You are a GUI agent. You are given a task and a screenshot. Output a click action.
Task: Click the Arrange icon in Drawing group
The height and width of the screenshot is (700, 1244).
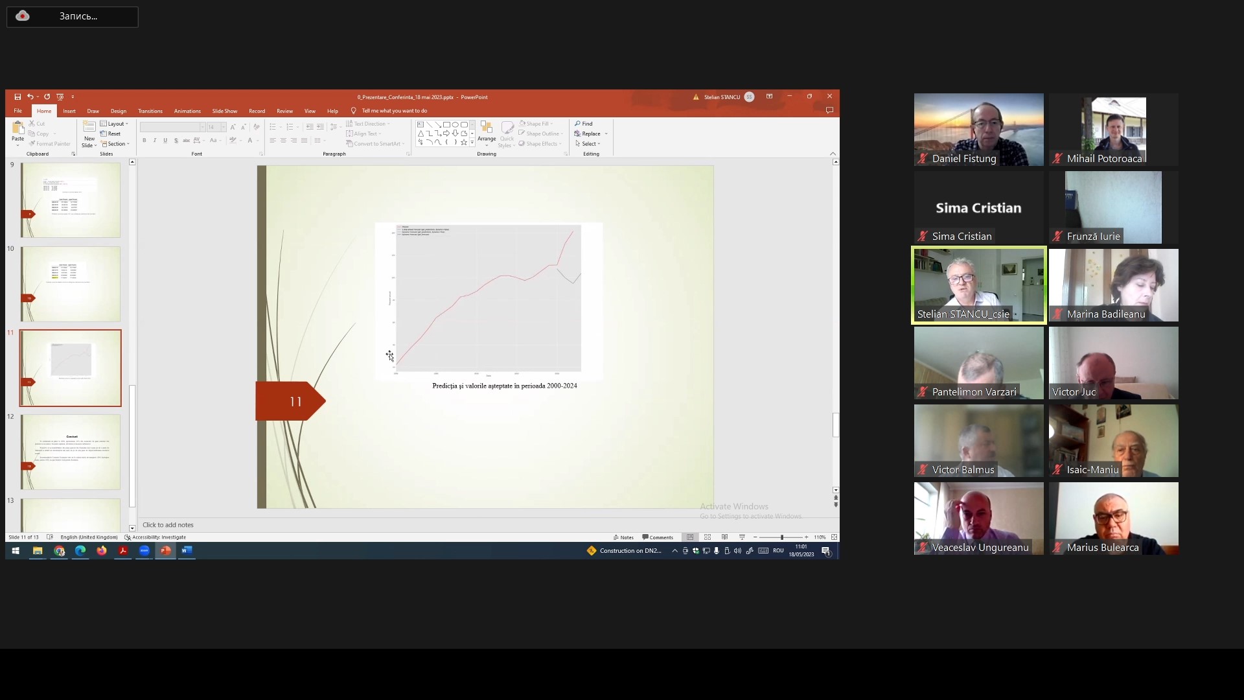[487, 128]
